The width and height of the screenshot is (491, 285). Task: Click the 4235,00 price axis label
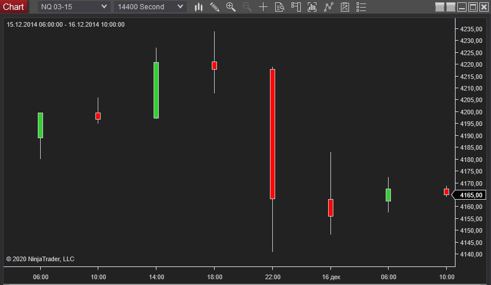[x=471, y=29]
